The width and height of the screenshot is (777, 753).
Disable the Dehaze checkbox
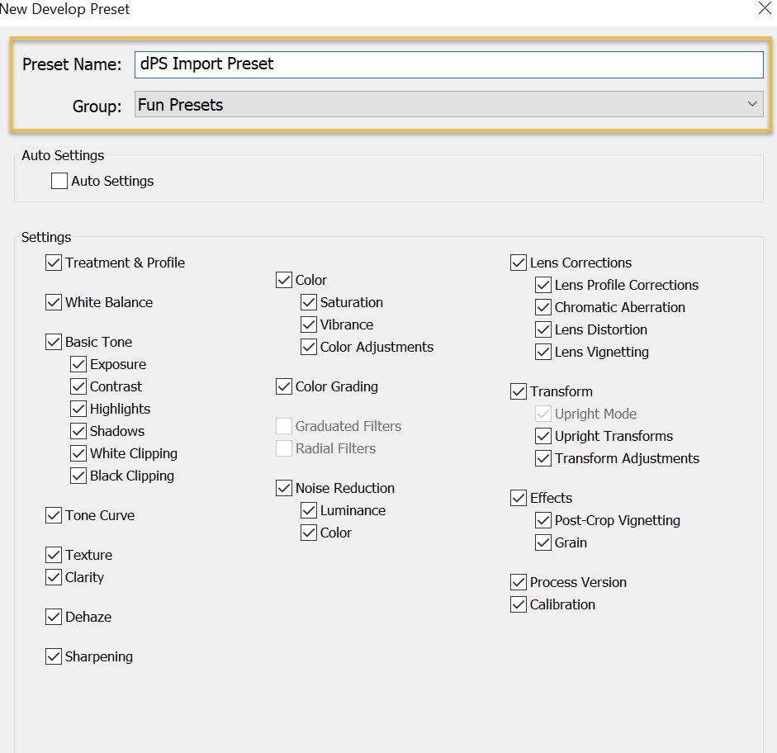point(54,617)
